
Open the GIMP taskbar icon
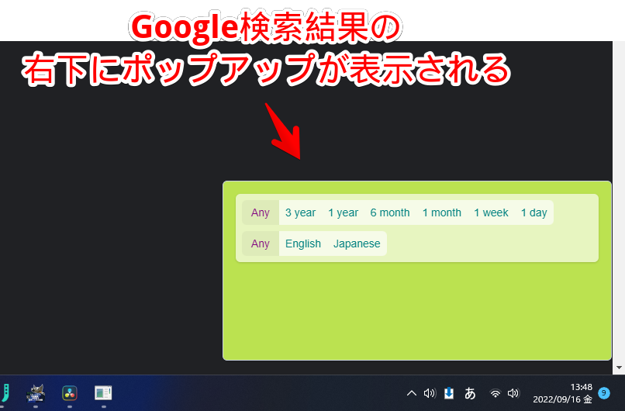(36, 393)
